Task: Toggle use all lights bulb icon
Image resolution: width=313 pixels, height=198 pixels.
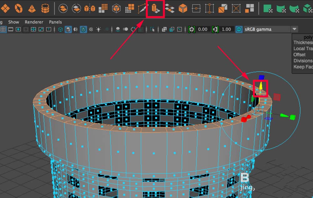Action: point(98,29)
